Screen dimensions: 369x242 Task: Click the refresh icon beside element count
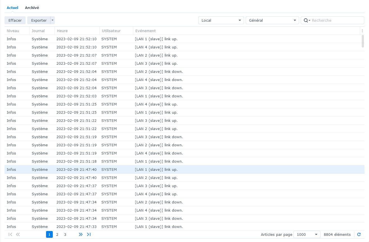coord(359,234)
